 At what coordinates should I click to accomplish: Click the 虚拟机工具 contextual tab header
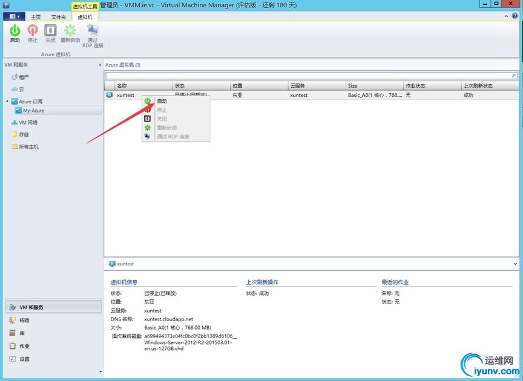coord(85,6)
